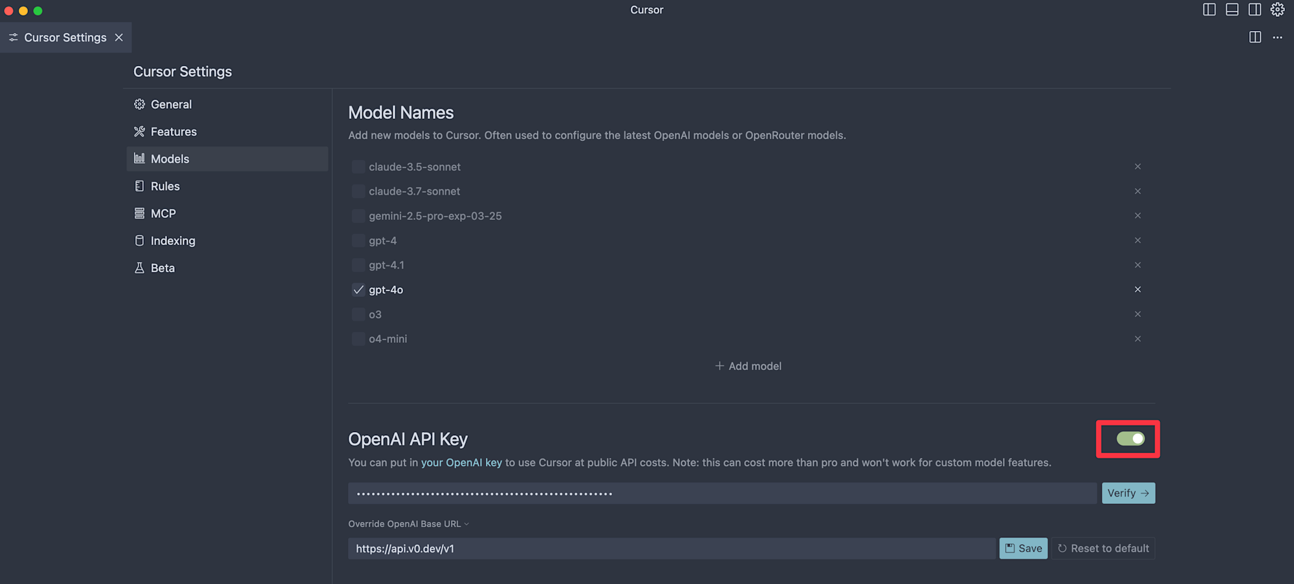The height and width of the screenshot is (584, 1294).
Task: Enable gpt-4 checkbox
Action: pos(358,241)
